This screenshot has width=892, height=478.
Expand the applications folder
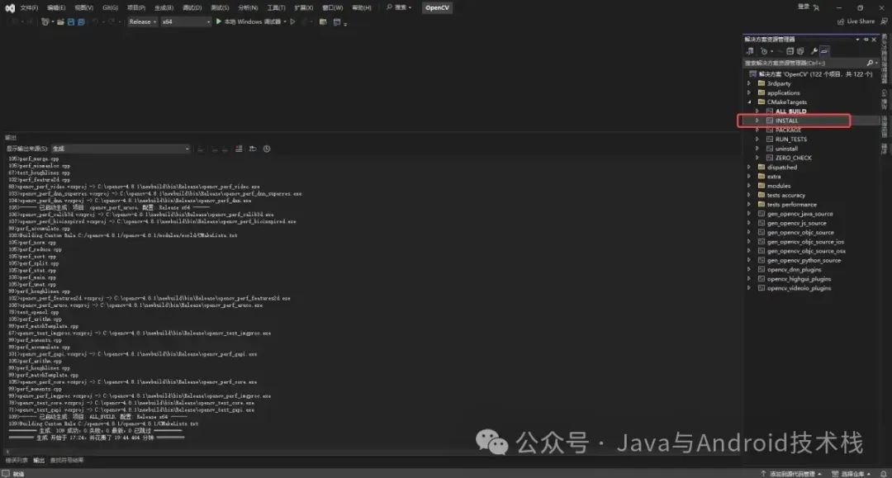(x=749, y=92)
